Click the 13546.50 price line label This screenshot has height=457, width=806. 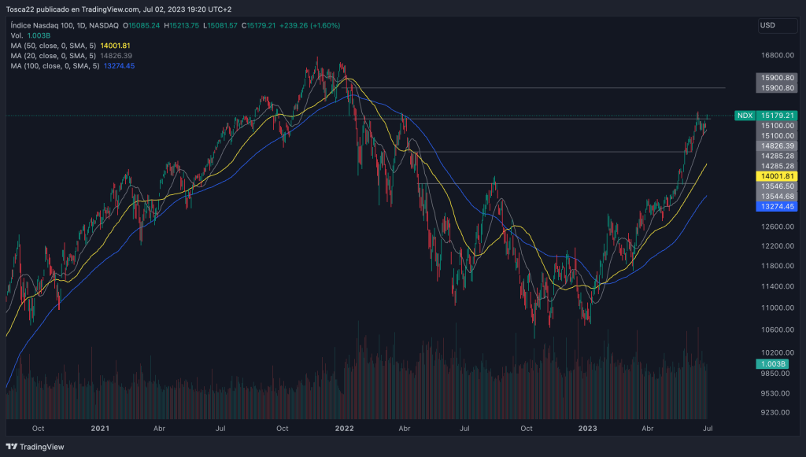click(x=778, y=187)
